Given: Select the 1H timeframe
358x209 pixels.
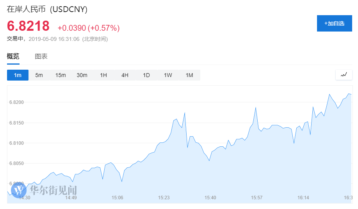Looking at the screenshot, I should (x=103, y=75).
